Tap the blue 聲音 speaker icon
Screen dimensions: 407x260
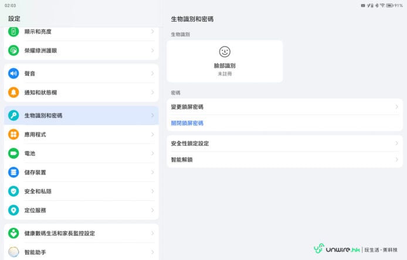tap(13, 74)
